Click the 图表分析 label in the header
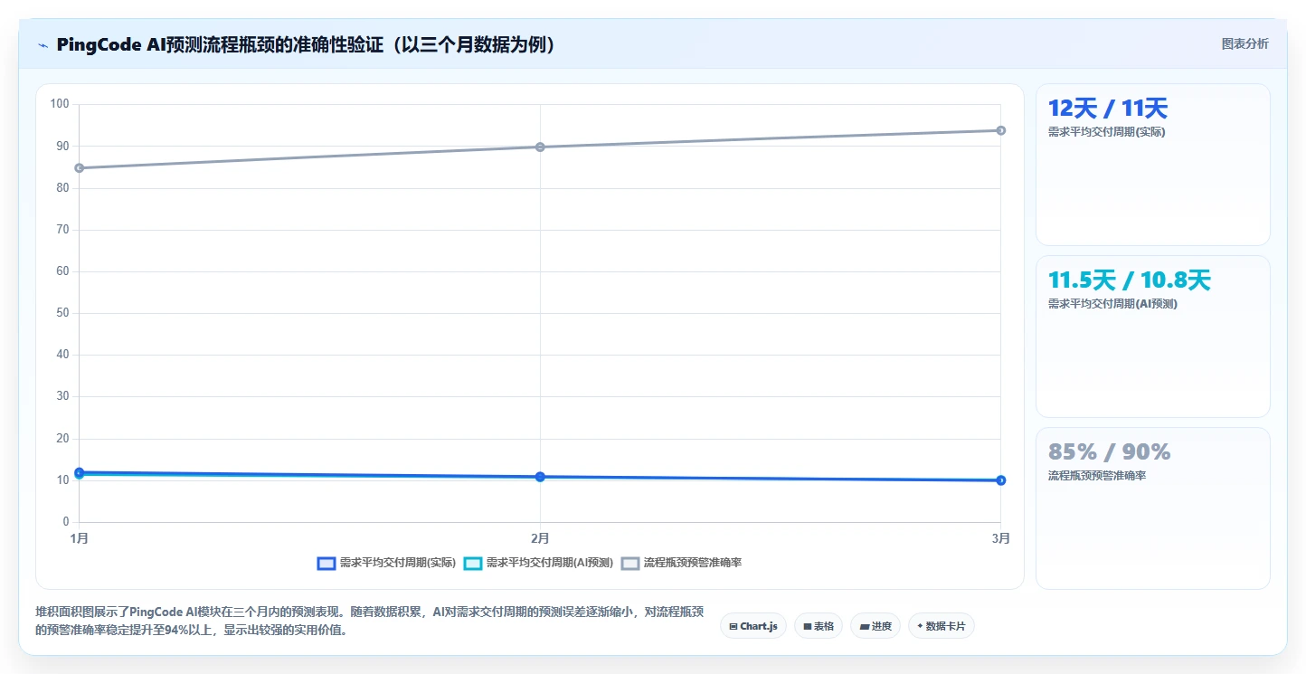The height and width of the screenshot is (674, 1306). [x=1244, y=43]
